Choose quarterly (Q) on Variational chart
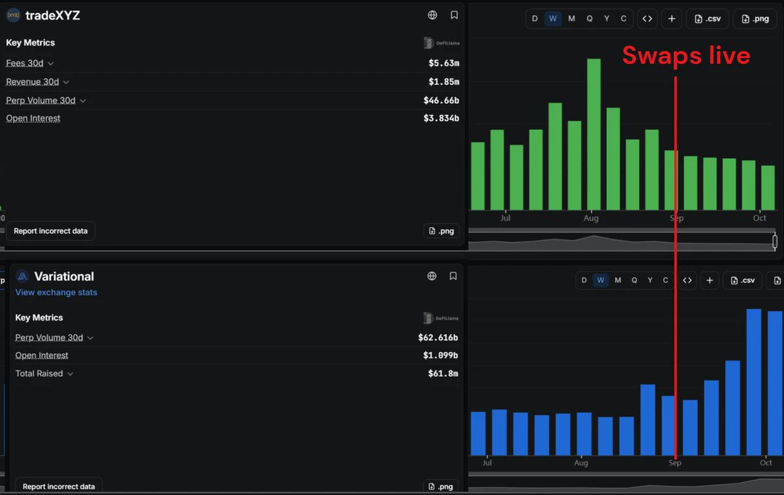This screenshot has width=784, height=495. pyautogui.click(x=634, y=280)
